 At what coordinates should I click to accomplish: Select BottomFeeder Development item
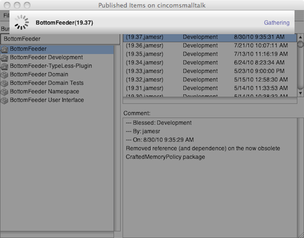pyautogui.click(x=57, y=58)
